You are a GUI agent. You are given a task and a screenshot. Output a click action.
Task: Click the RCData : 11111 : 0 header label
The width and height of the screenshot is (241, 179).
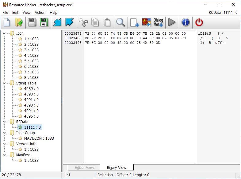coord(223,13)
